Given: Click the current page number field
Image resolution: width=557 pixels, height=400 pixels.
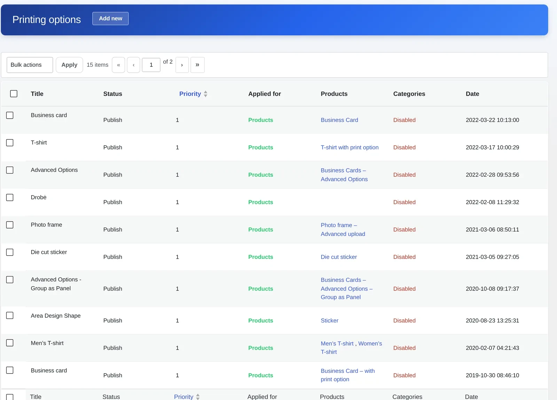Looking at the screenshot, I should coord(151,65).
